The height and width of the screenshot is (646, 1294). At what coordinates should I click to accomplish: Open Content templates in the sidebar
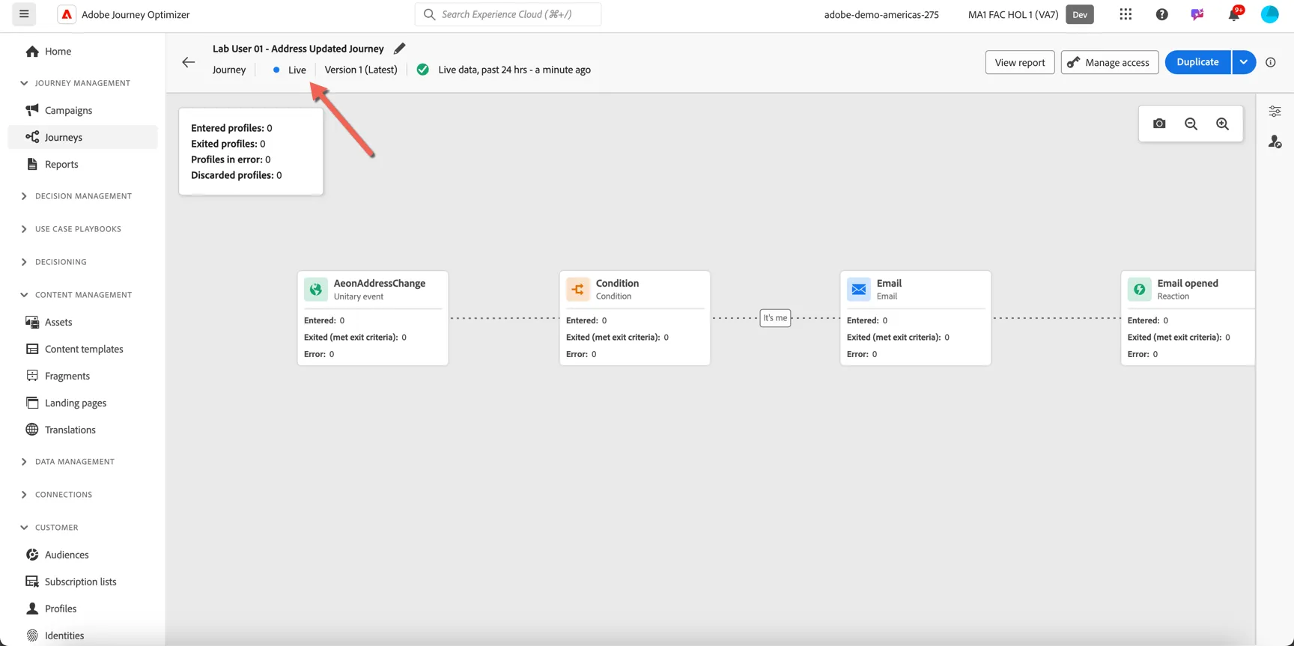(82, 349)
